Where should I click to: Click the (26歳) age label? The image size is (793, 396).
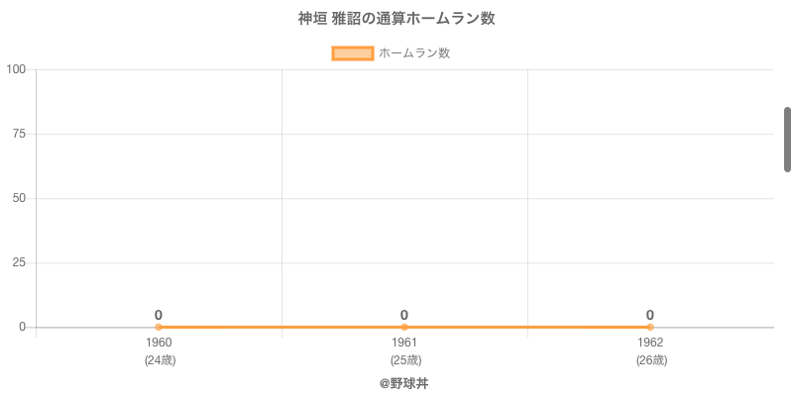tap(650, 360)
